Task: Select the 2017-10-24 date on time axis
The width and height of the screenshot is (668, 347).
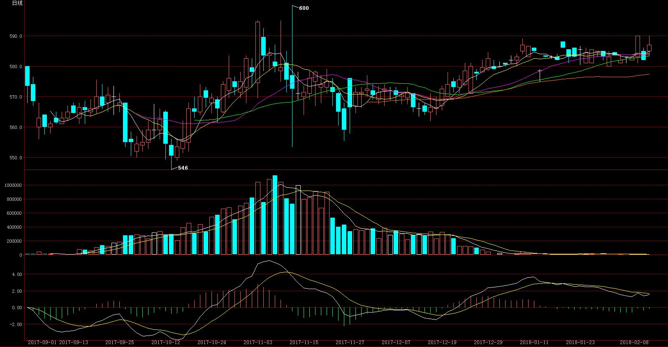Action: [x=212, y=342]
